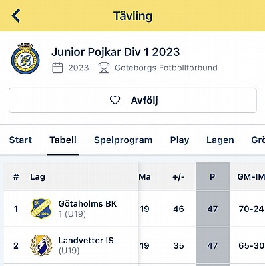265x266 pixels.
Task: Tap the back arrow icon
Action: pyautogui.click(x=16, y=16)
